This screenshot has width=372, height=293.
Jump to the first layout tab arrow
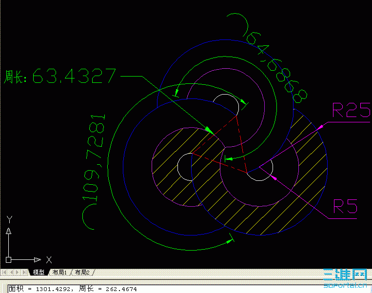4,272
